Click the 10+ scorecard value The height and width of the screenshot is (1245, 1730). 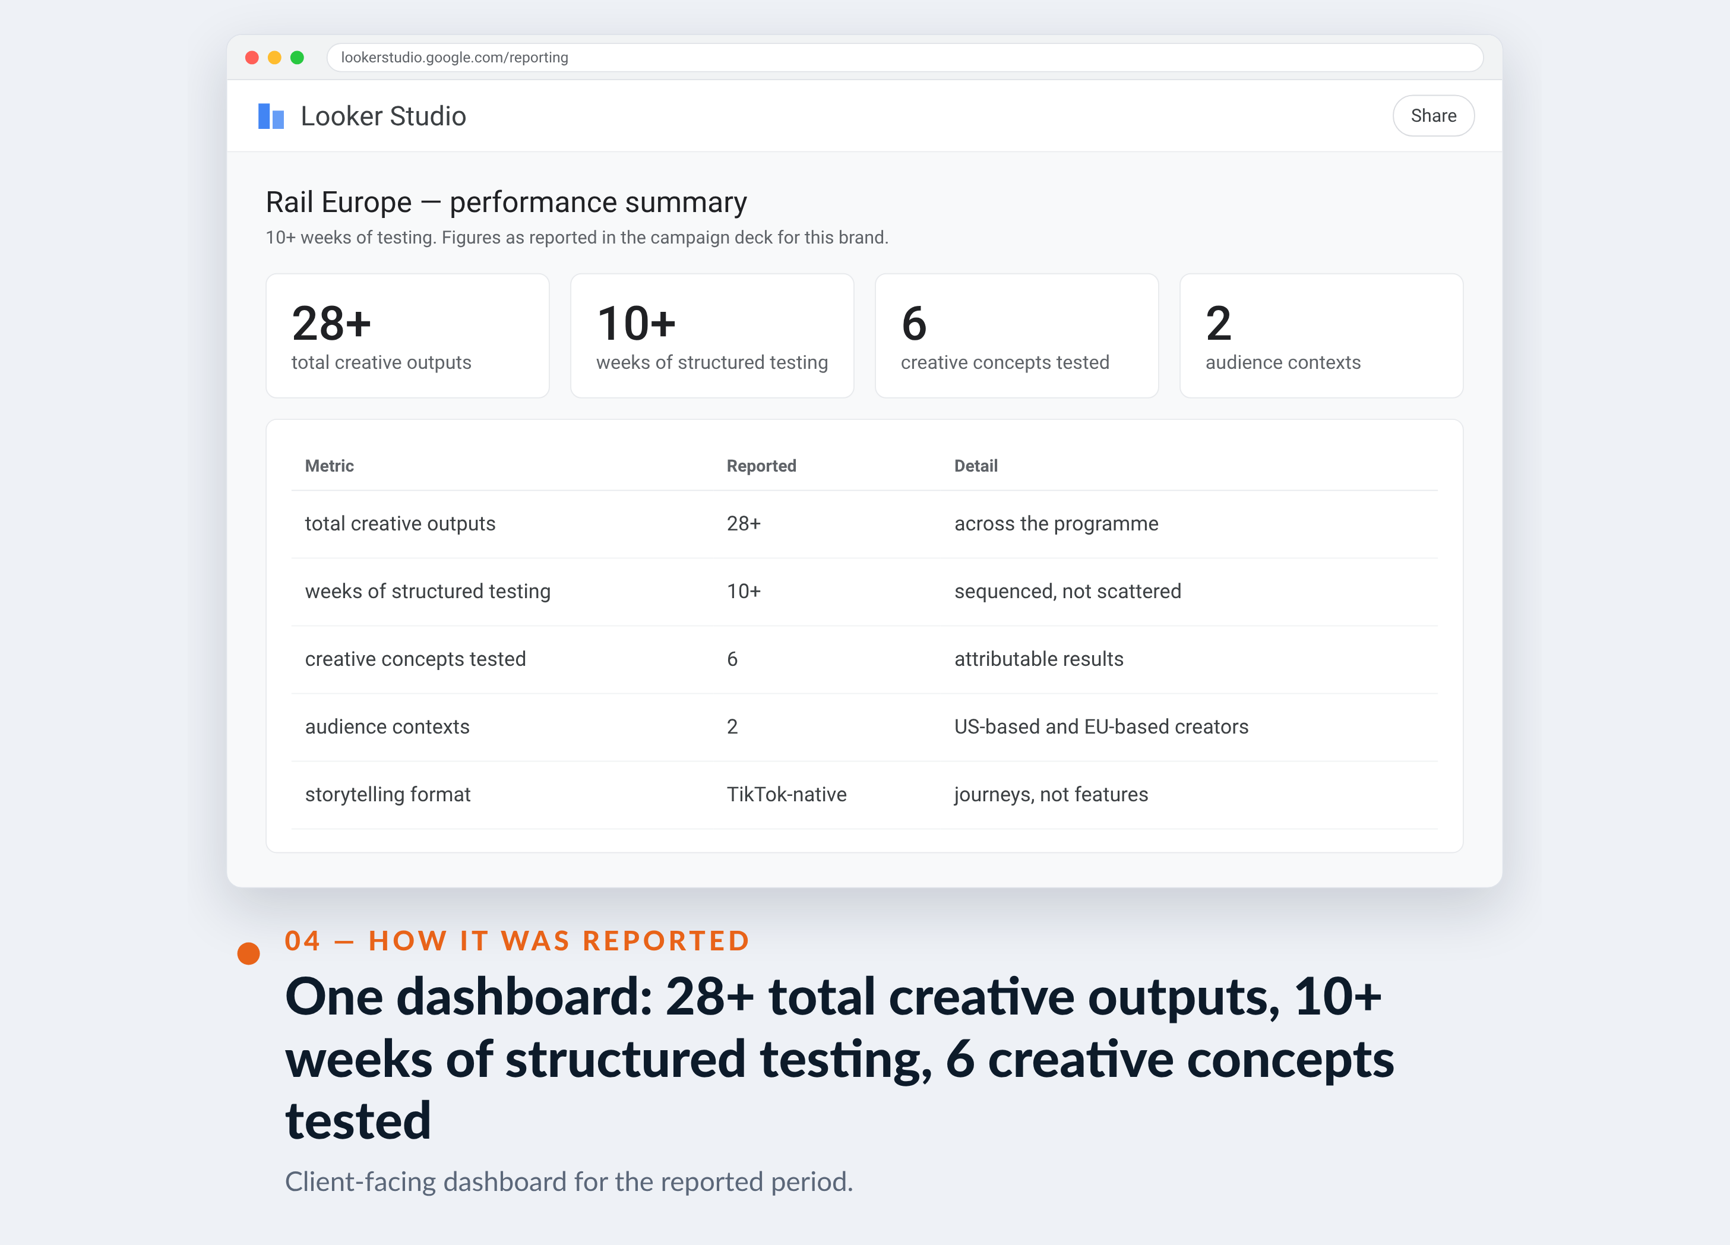(x=636, y=324)
